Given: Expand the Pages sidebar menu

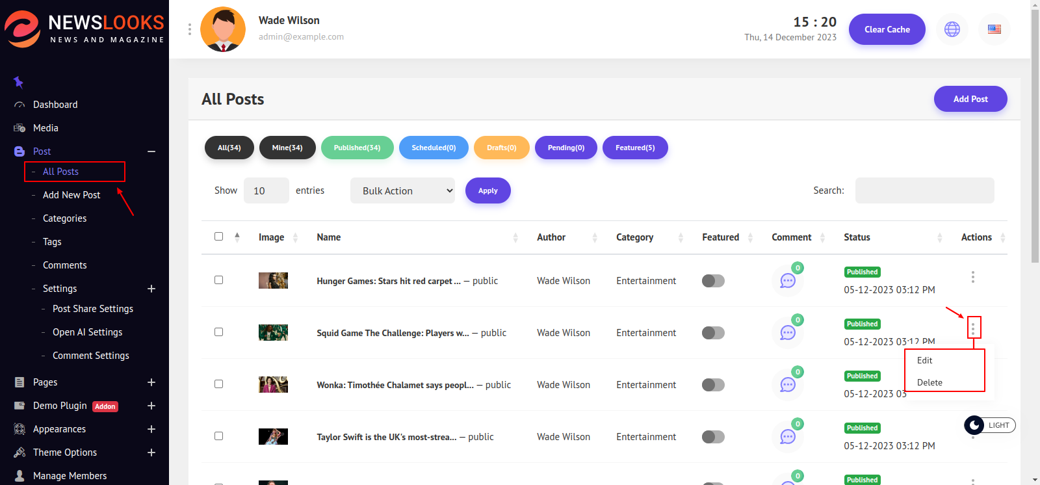Looking at the screenshot, I should pyautogui.click(x=151, y=382).
